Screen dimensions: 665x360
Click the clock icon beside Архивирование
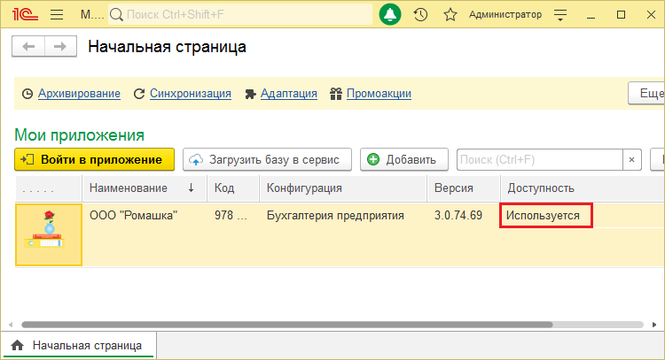27,94
